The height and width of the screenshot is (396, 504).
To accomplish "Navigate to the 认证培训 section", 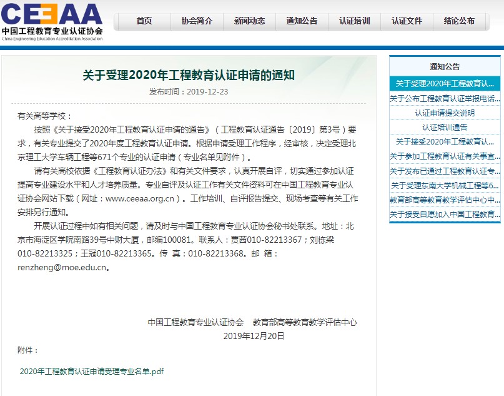I will click(354, 21).
